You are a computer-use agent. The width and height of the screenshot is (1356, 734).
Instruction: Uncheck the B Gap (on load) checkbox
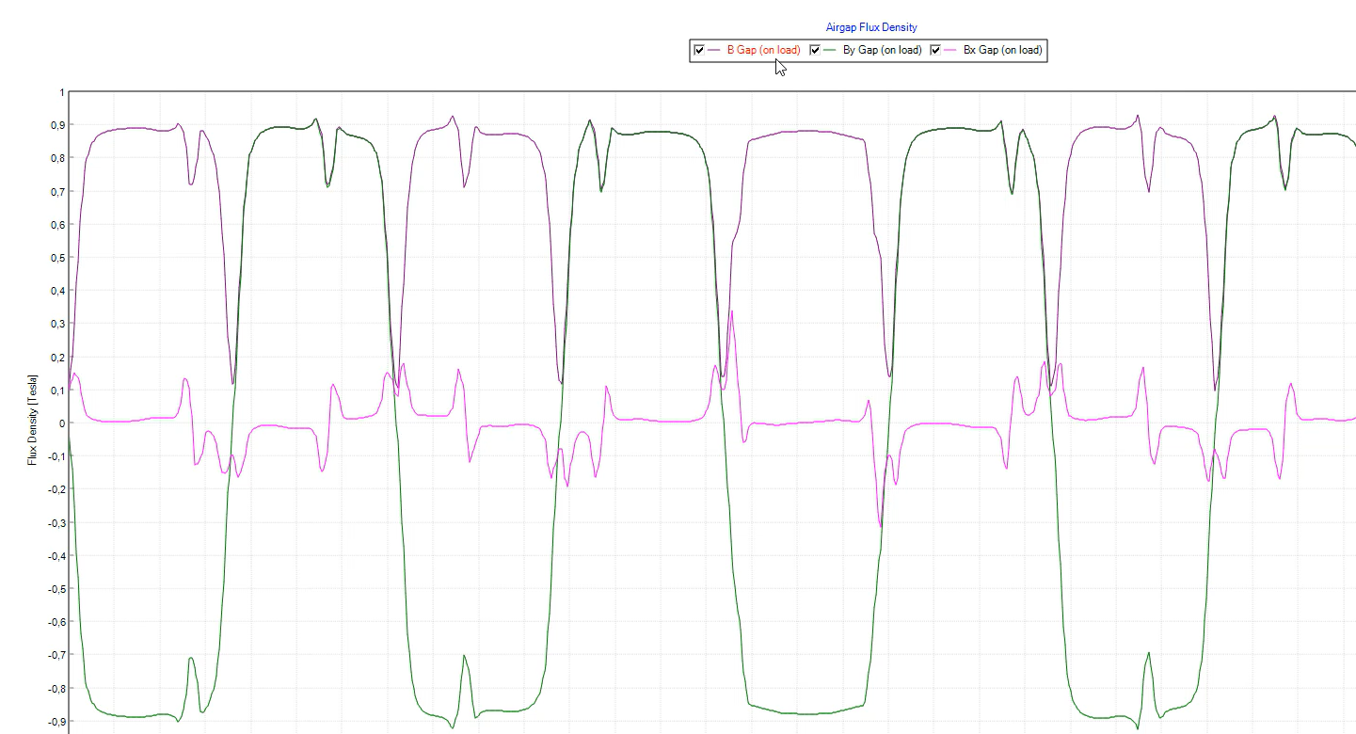coord(699,50)
